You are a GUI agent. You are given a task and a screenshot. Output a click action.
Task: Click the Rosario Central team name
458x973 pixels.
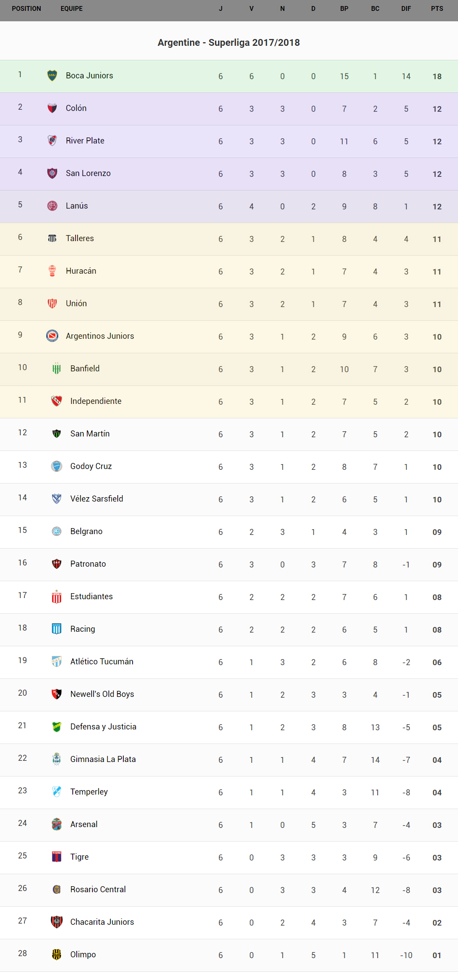pyautogui.click(x=98, y=889)
